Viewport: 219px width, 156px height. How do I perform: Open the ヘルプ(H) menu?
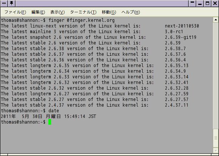point(130,12)
